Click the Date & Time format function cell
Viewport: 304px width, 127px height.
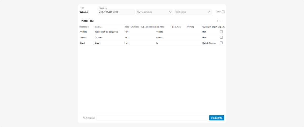[x=209, y=43]
